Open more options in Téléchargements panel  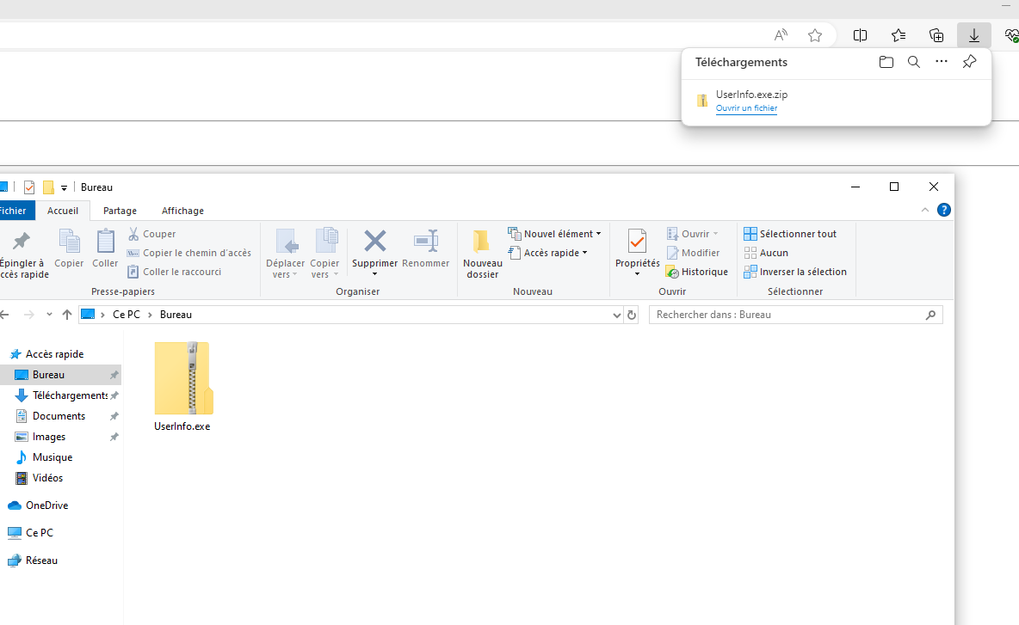941,62
